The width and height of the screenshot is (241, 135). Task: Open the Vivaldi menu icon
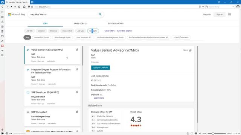pyautogui.click(x=2, y=2)
